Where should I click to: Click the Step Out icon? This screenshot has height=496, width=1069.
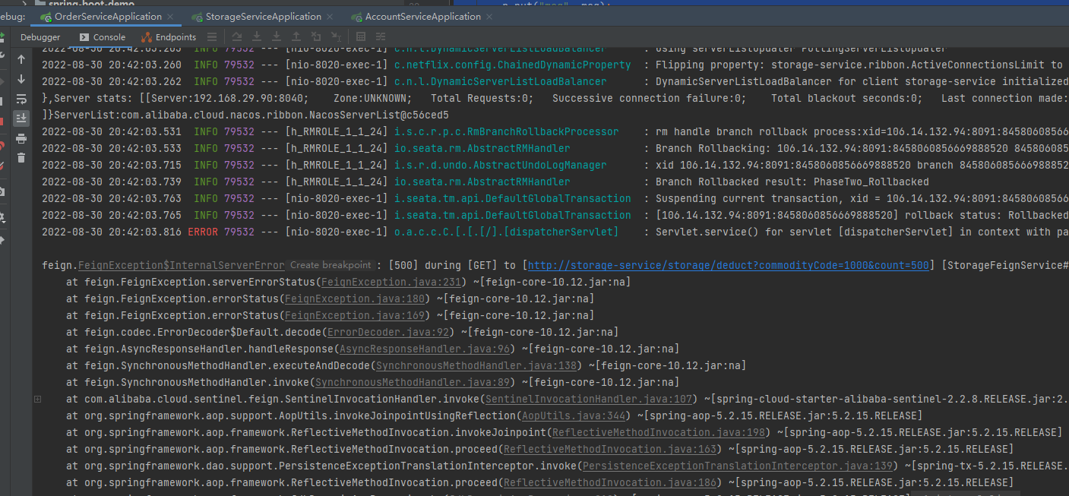coord(296,36)
